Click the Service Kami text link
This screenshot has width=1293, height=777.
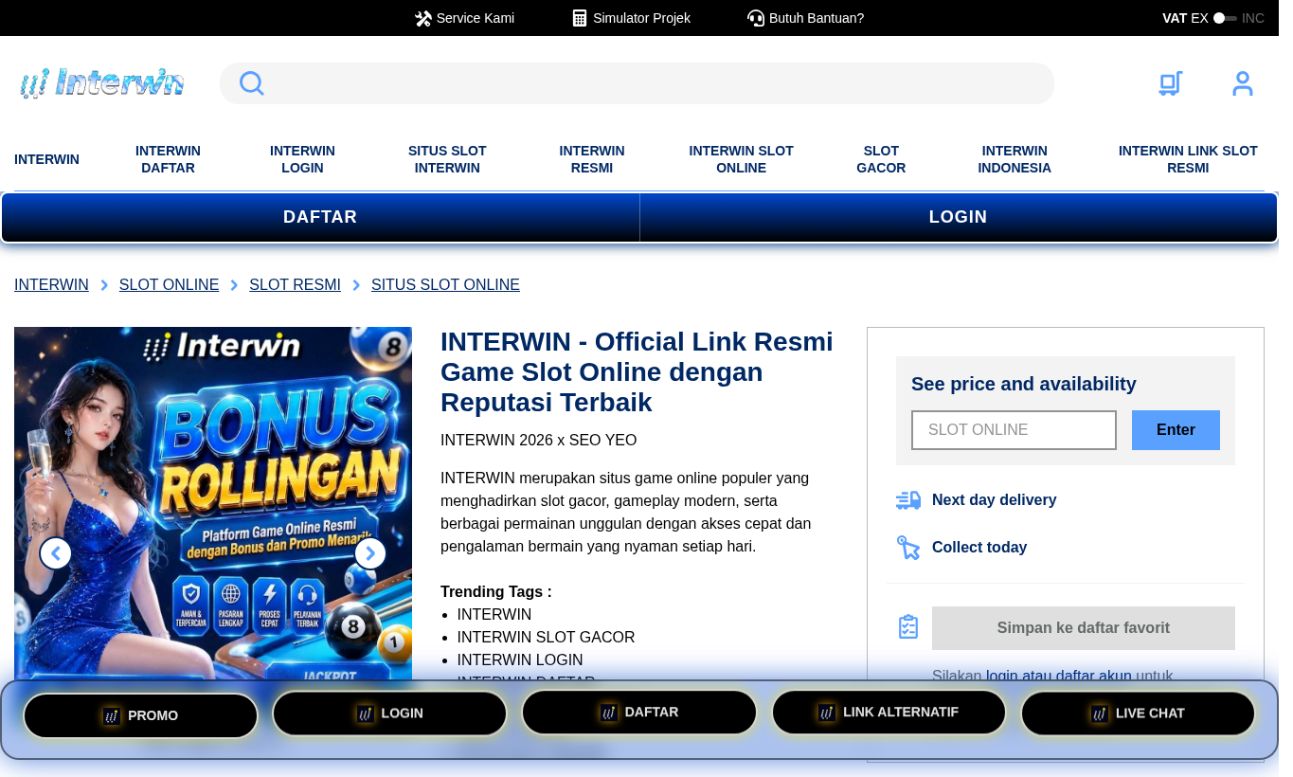pyautogui.click(x=476, y=18)
